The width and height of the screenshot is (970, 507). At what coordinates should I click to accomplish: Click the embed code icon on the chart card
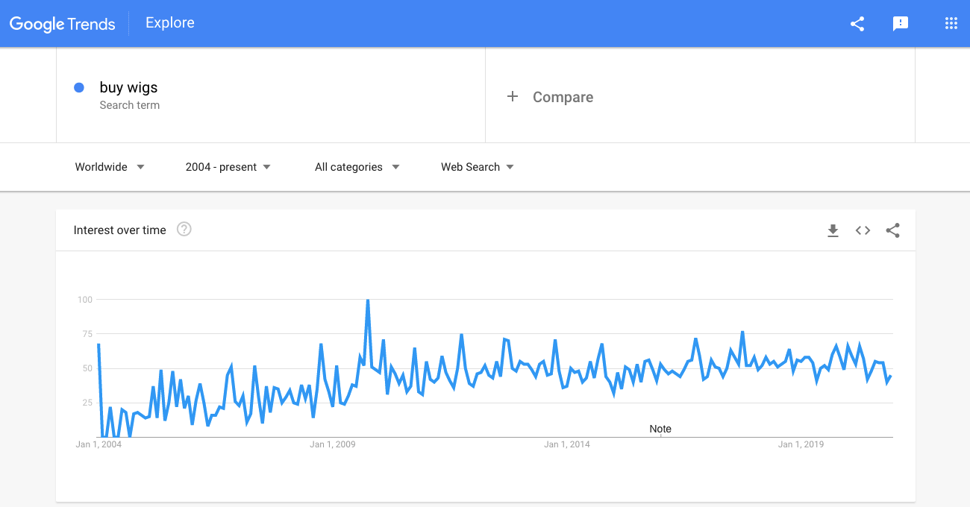(863, 230)
